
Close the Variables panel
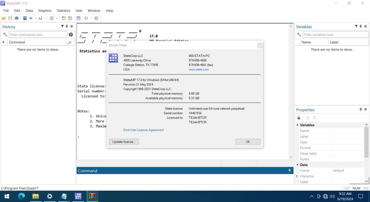[x=366, y=26]
